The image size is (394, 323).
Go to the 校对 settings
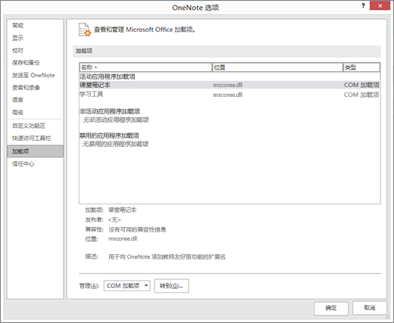17,51
